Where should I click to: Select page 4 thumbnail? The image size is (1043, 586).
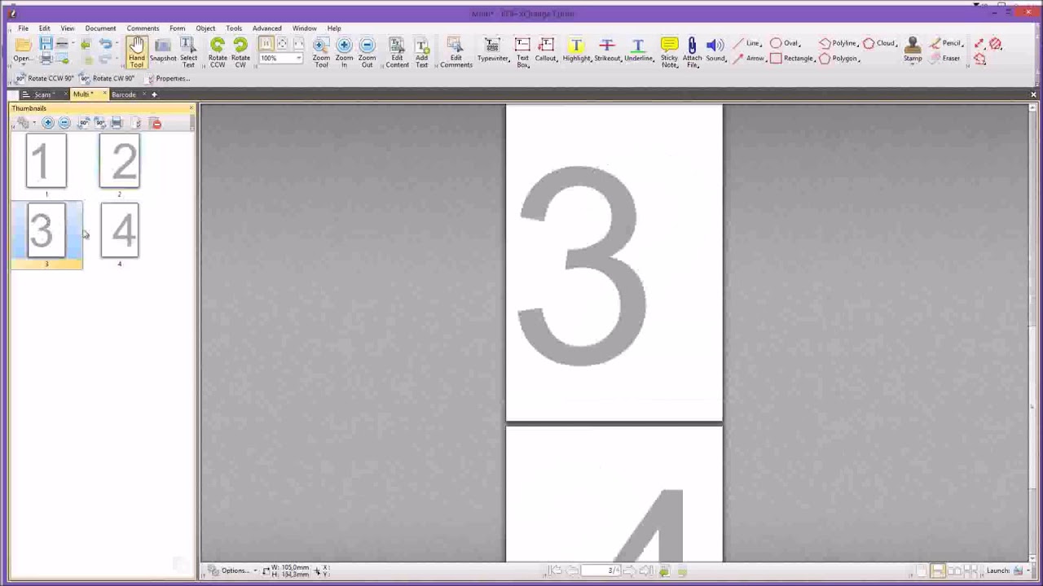coord(120,230)
